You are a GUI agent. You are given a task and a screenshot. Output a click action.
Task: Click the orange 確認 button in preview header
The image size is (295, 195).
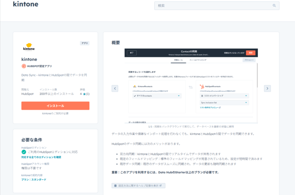[x=251, y=53]
